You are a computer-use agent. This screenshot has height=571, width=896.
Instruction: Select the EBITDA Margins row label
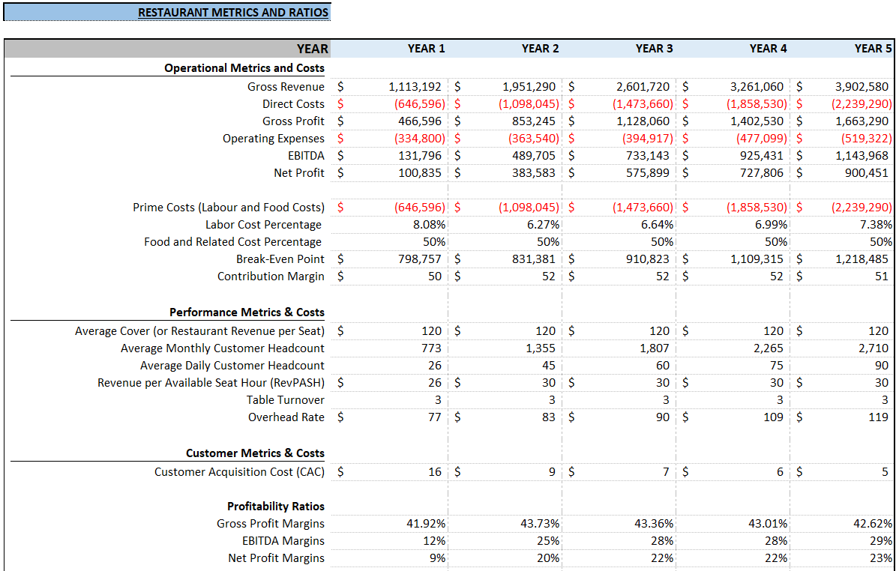click(283, 541)
